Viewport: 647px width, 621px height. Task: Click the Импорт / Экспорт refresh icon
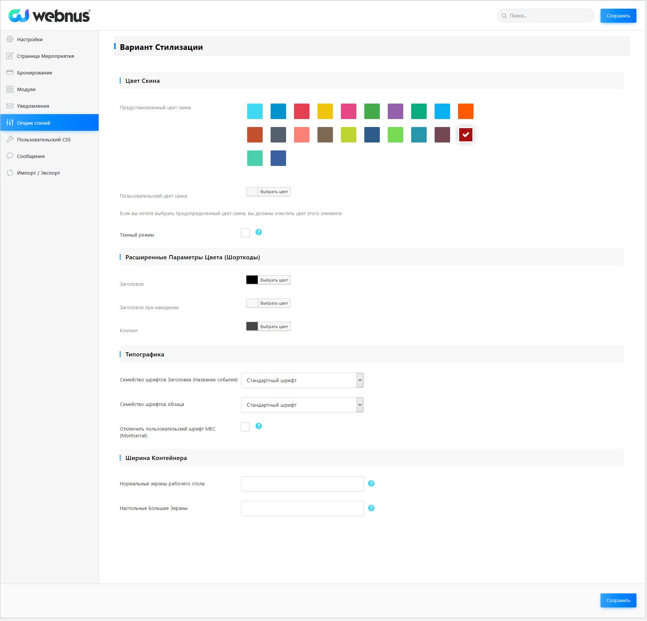click(10, 173)
